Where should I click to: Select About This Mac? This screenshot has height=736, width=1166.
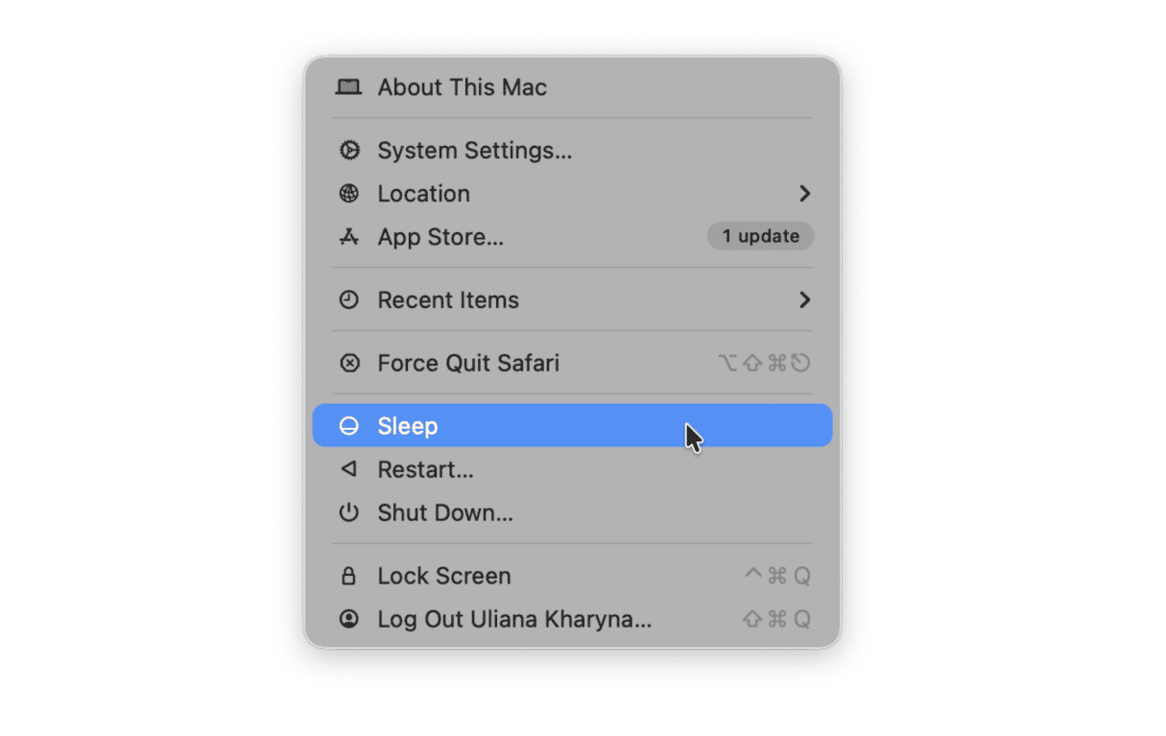pyautogui.click(x=462, y=87)
